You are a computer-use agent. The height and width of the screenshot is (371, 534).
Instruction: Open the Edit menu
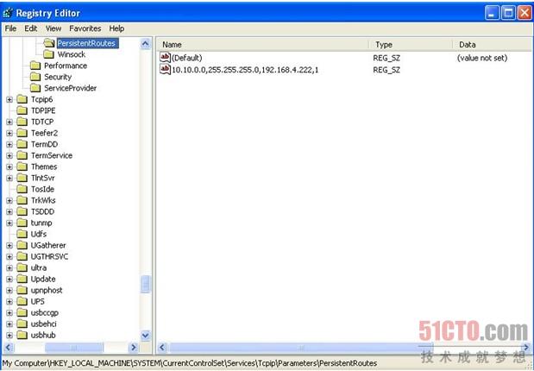click(31, 28)
